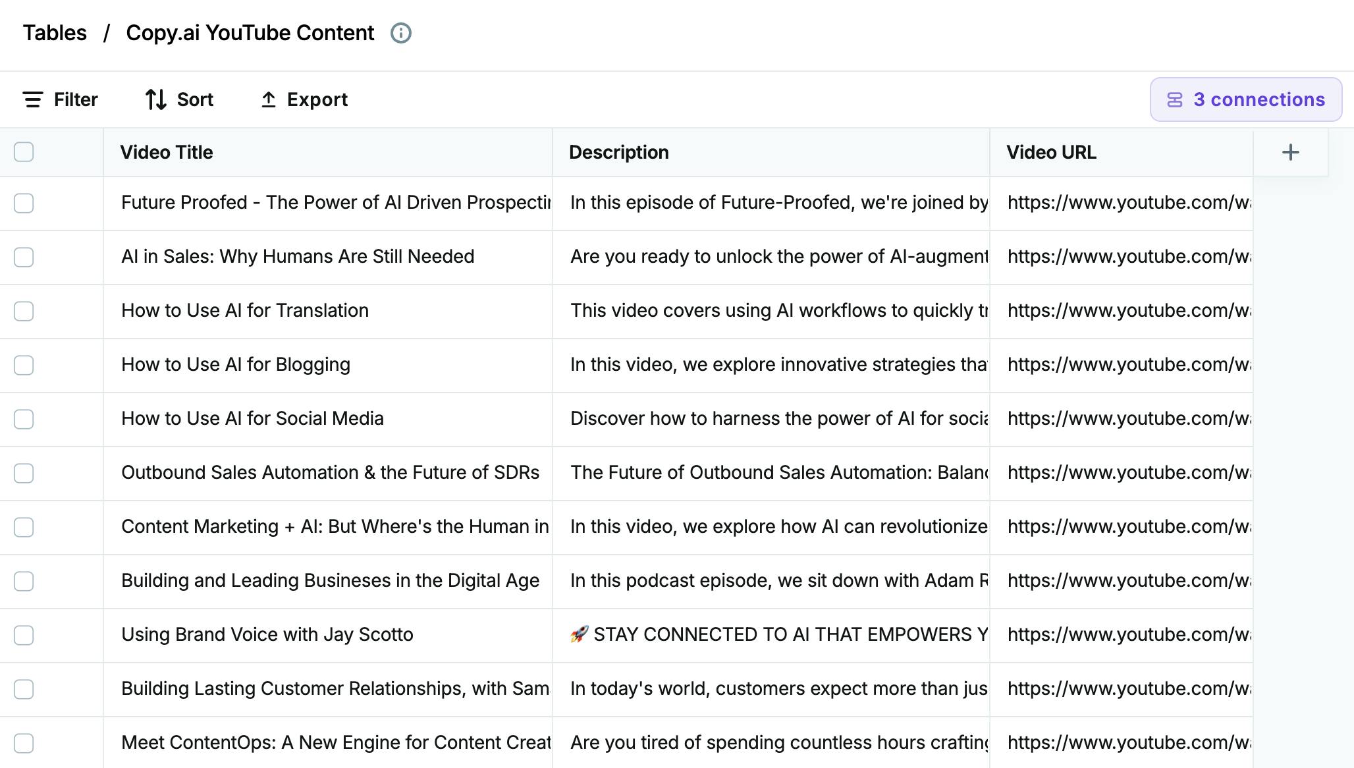Image resolution: width=1354 pixels, height=768 pixels.
Task: Click the Filter lines icon
Action: point(33,99)
